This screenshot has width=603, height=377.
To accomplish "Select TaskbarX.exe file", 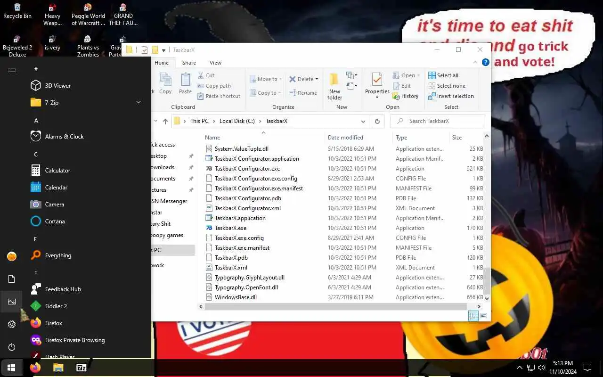I will (x=230, y=228).
